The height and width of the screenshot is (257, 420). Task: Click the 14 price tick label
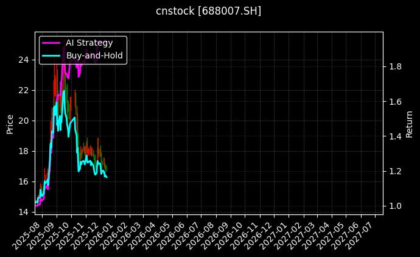(x=24, y=212)
